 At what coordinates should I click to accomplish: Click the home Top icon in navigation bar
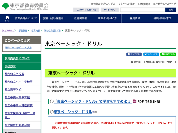click(7, 18)
